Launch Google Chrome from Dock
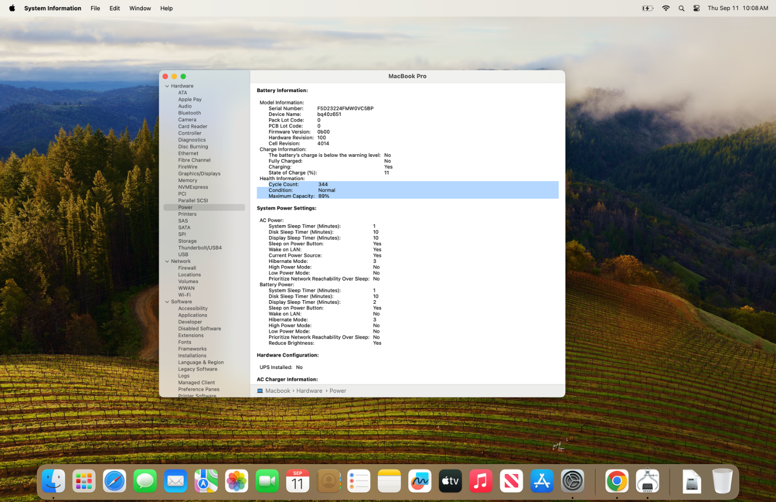Image resolution: width=776 pixels, height=502 pixels. (x=617, y=481)
